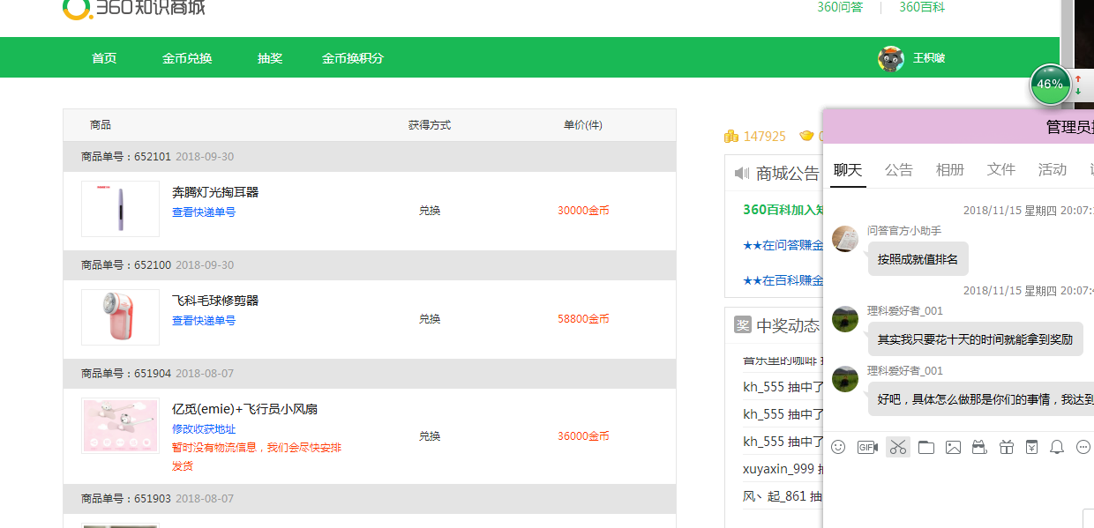Go to 金币兑换 in the navigation bar
Screen dimensions: 1094x528
187,58
